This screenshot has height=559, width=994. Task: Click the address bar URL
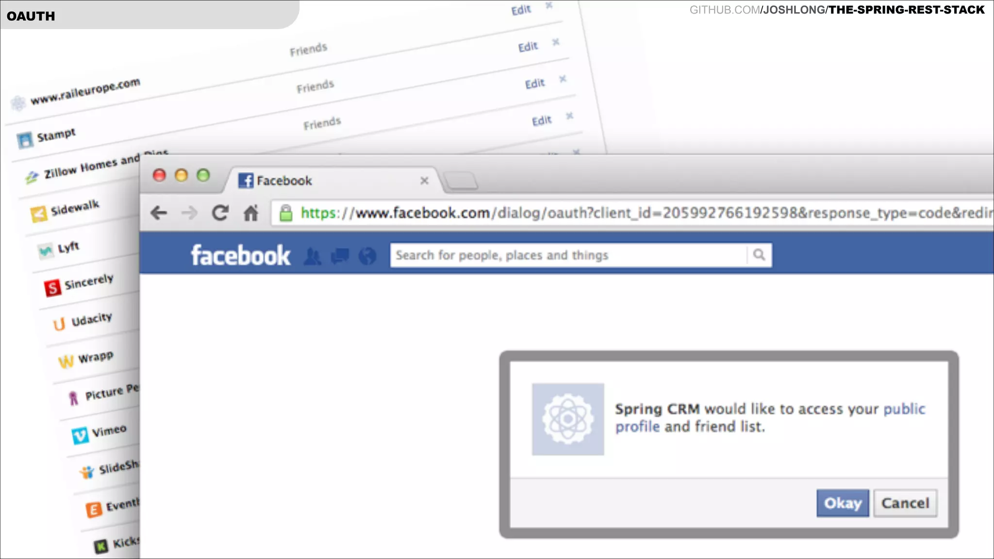coord(631,213)
